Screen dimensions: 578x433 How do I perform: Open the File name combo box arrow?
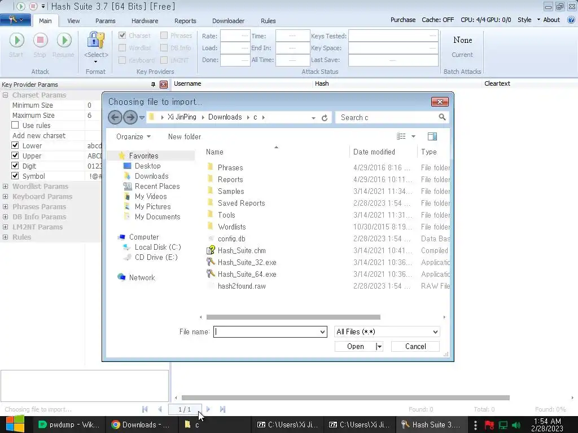tap(322, 332)
